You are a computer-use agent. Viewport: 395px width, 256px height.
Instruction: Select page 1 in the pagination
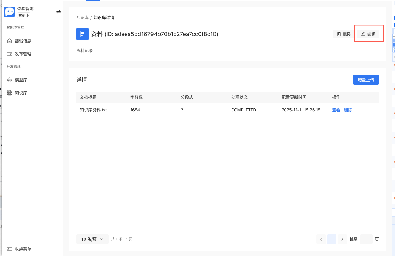click(331, 239)
